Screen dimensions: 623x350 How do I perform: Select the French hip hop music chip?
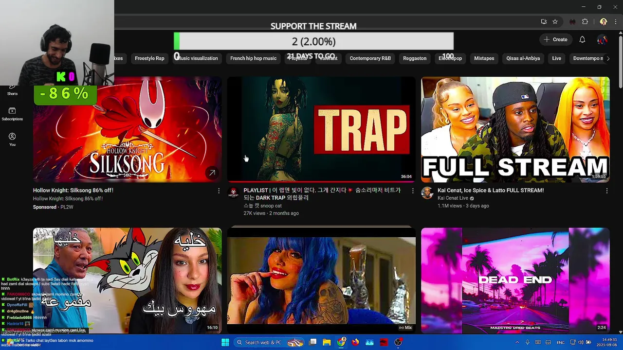[x=253, y=58]
